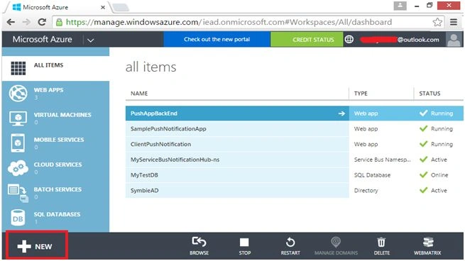The image size is (465, 261).
Task: Select the SamplePushNotificationApp row
Action: point(294,129)
